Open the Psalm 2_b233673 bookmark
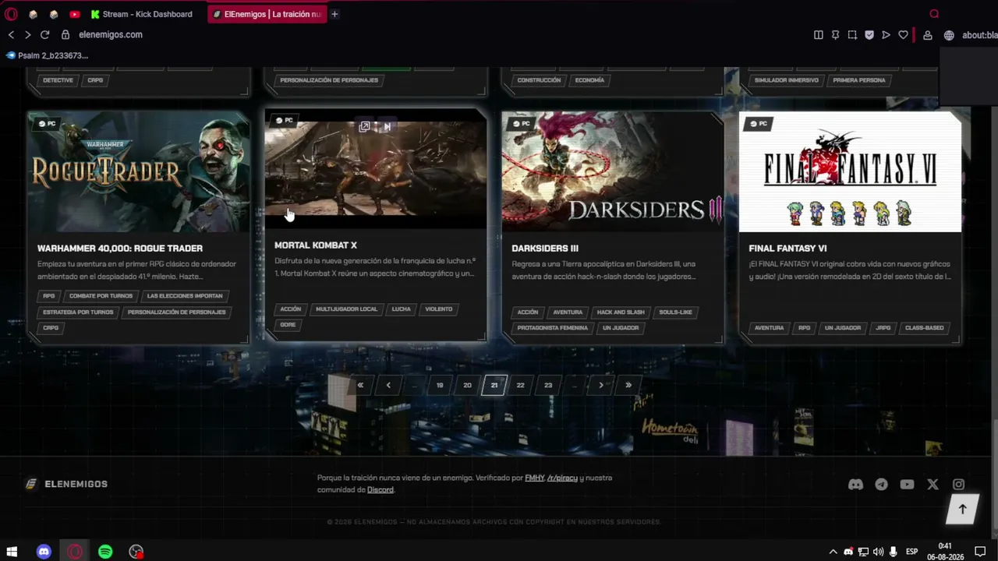Image resolution: width=998 pixels, height=561 pixels. click(x=47, y=55)
